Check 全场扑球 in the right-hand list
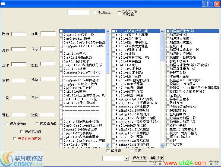 (168, 46)
